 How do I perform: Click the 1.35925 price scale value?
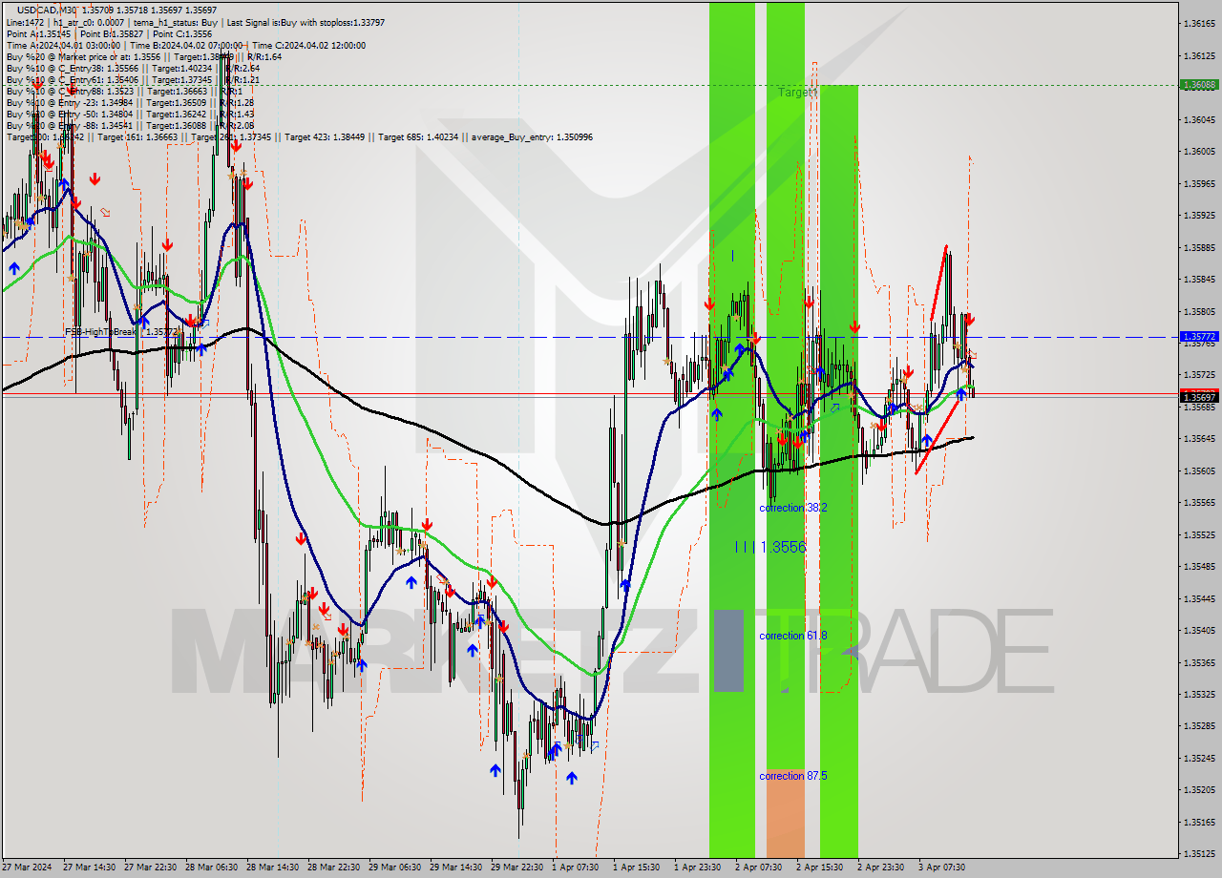click(1199, 216)
